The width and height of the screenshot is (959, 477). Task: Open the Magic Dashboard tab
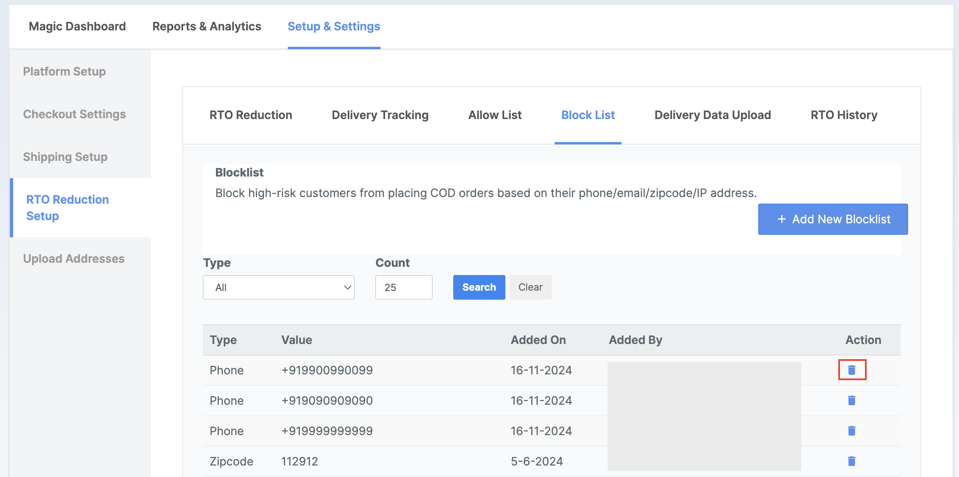pyautogui.click(x=77, y=26)
